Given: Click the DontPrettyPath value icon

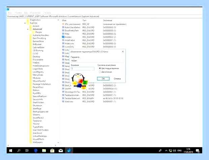Looking at the screenshot, I should (63, 31).
